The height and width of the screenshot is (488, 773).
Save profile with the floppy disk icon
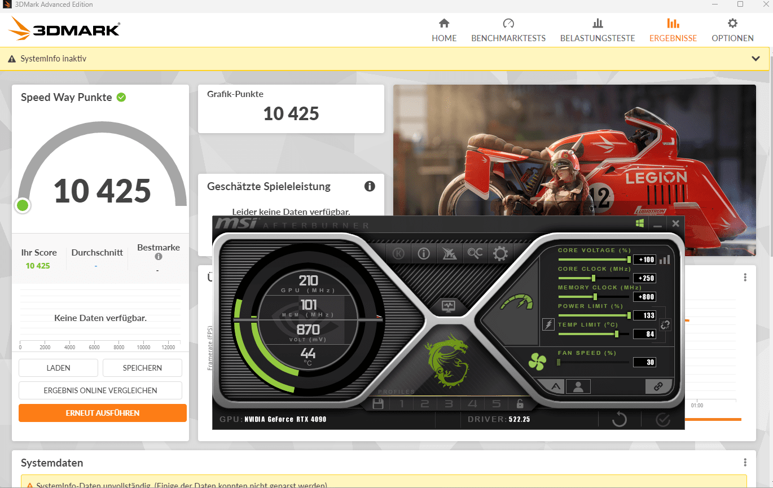(378, 404)
